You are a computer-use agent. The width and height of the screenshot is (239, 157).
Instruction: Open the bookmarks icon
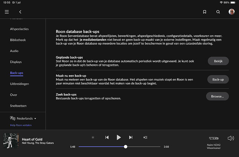click(x=205, y=12)
